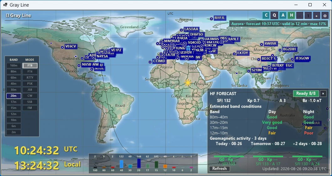The width and height of the screenshot is (332, 176).
Task: Click the NV5B station label
Action: tap(86, 65)
